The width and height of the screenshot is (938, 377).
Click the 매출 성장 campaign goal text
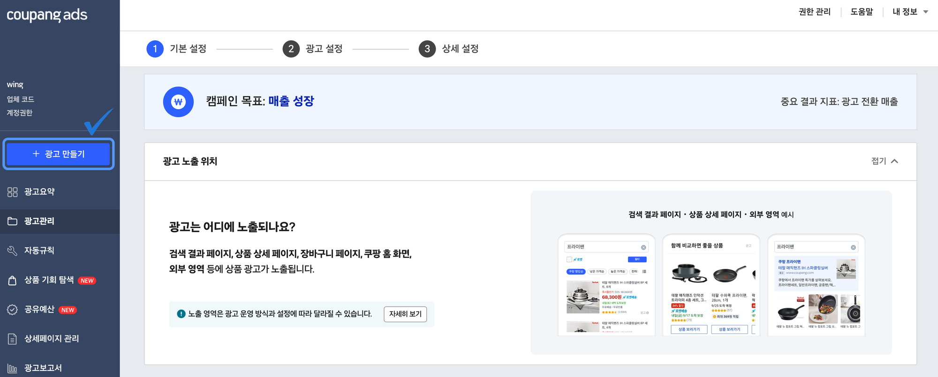coord(291,101)
